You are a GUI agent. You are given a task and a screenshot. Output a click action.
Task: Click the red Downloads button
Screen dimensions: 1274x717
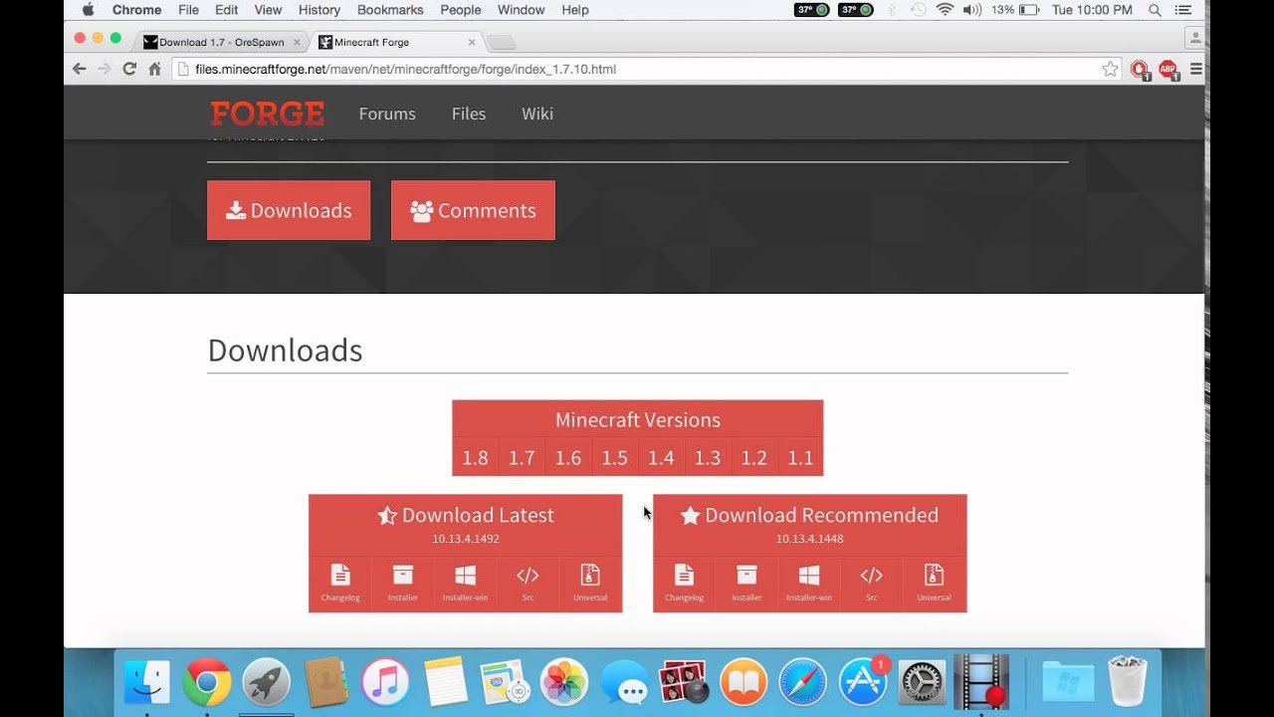click(x=289, y=210)
